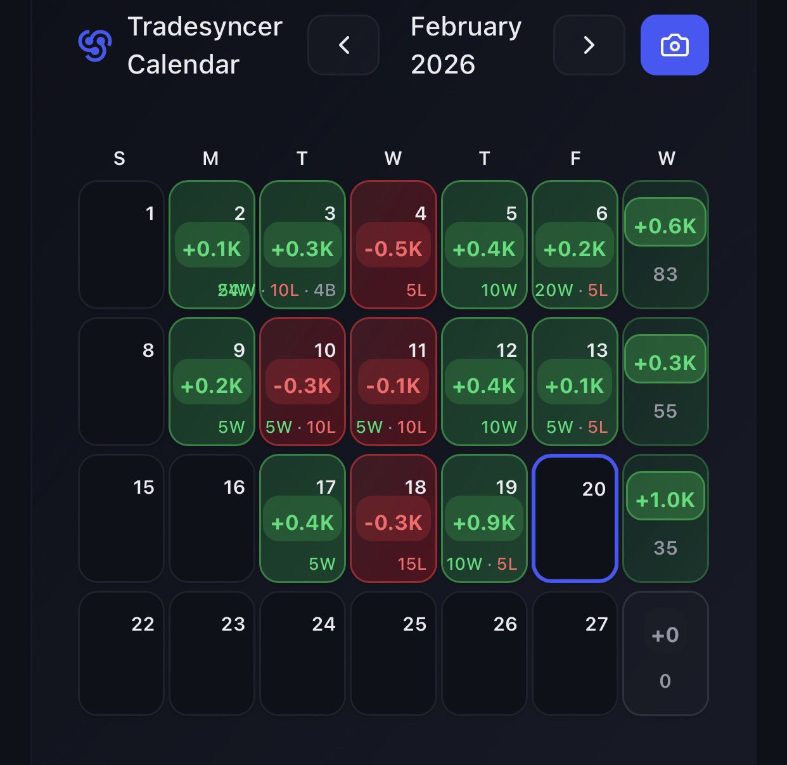Select the empty February 25 cell

(x=393, y=653)
